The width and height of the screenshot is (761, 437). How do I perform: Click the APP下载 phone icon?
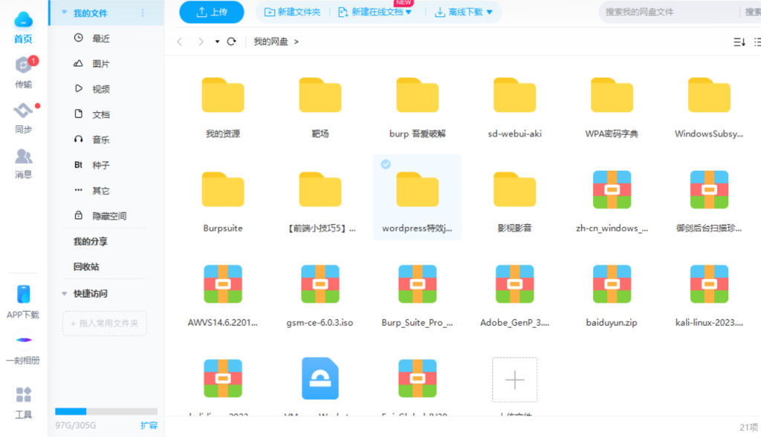(23, 295)
